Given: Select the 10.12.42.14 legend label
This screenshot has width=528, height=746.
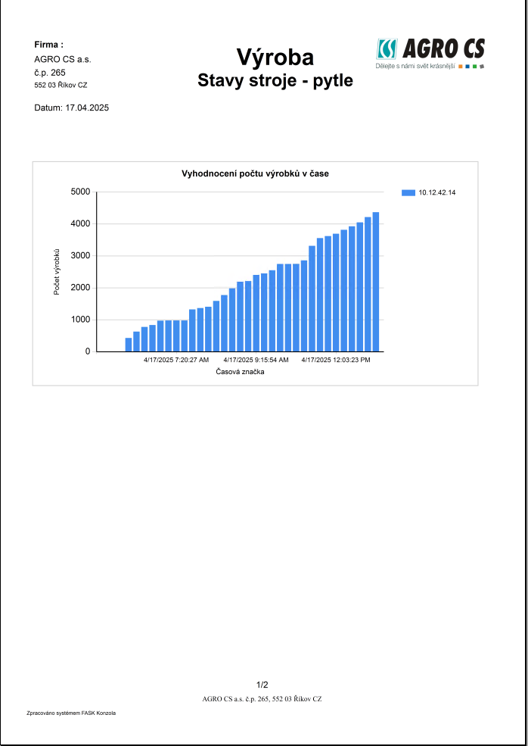Looking at the screenshot, I should coord(437,193).
